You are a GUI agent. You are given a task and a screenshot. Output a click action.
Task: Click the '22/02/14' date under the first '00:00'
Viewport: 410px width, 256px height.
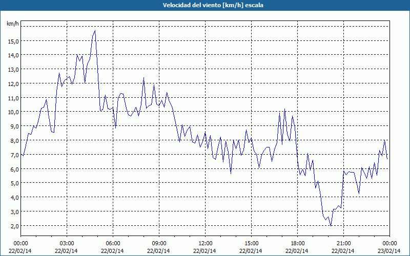20,251
